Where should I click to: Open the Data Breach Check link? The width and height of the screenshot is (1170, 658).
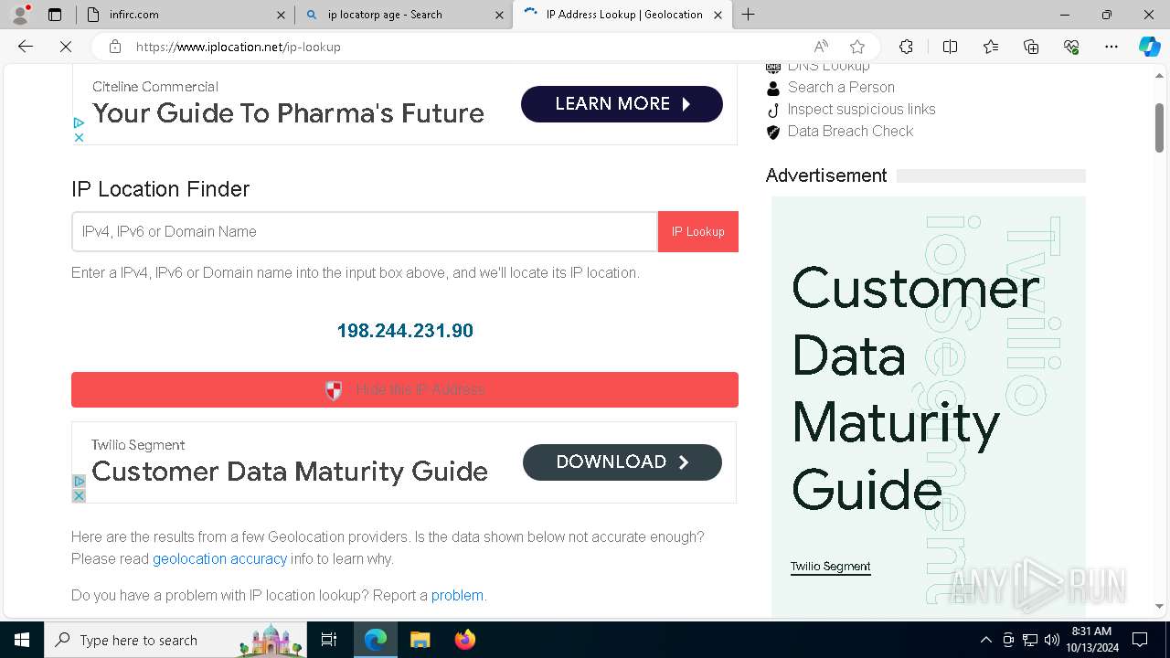850,131
